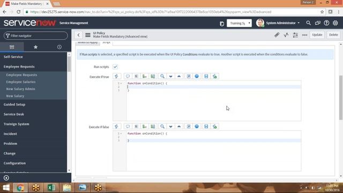Format code in Execute if true editor
This screenshot has width=343, height=193.
[136, 76]
